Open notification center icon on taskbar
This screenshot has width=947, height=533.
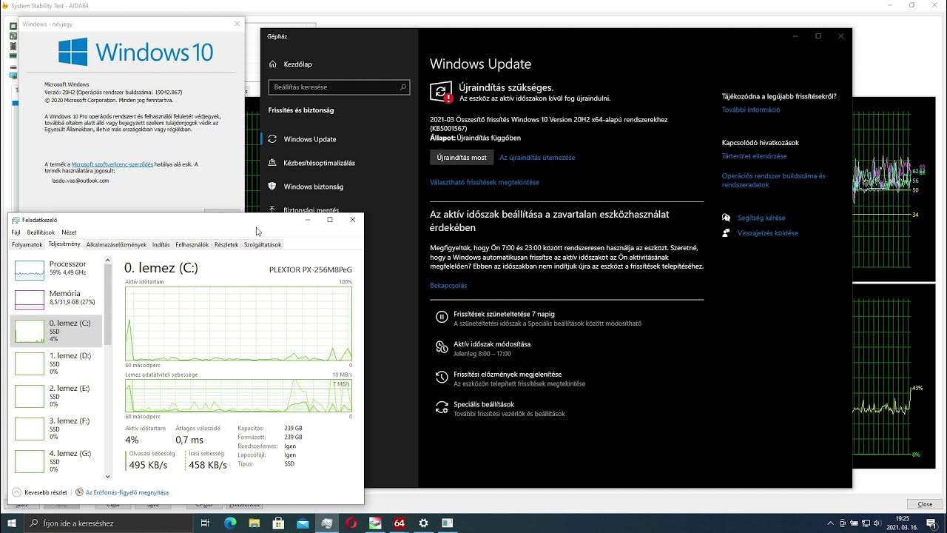[x=931, y=523]
